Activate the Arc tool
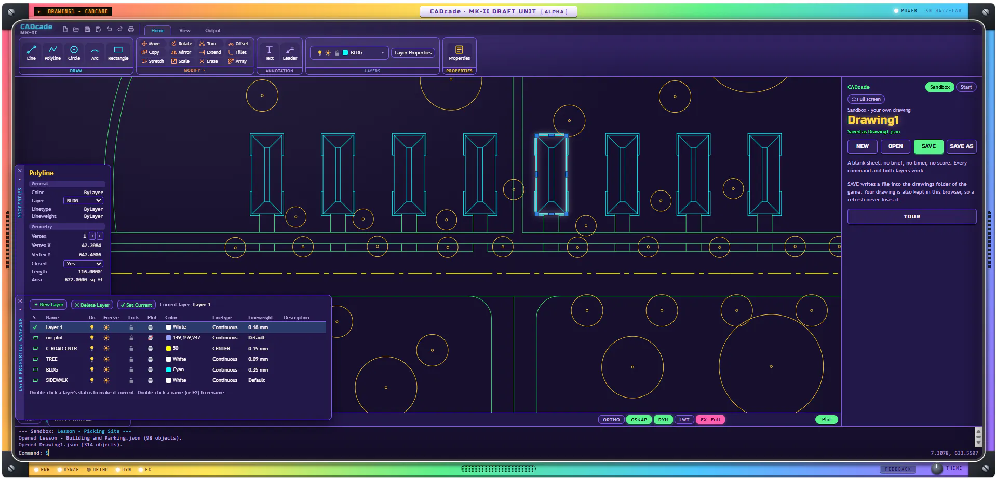The width and height of the screenshot is (996, 479). tap(95, 52)
